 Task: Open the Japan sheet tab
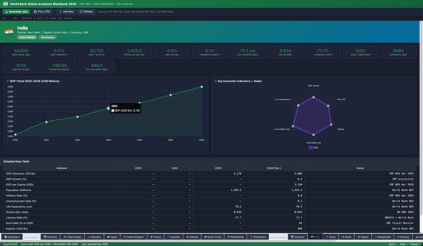pos(112,237)
